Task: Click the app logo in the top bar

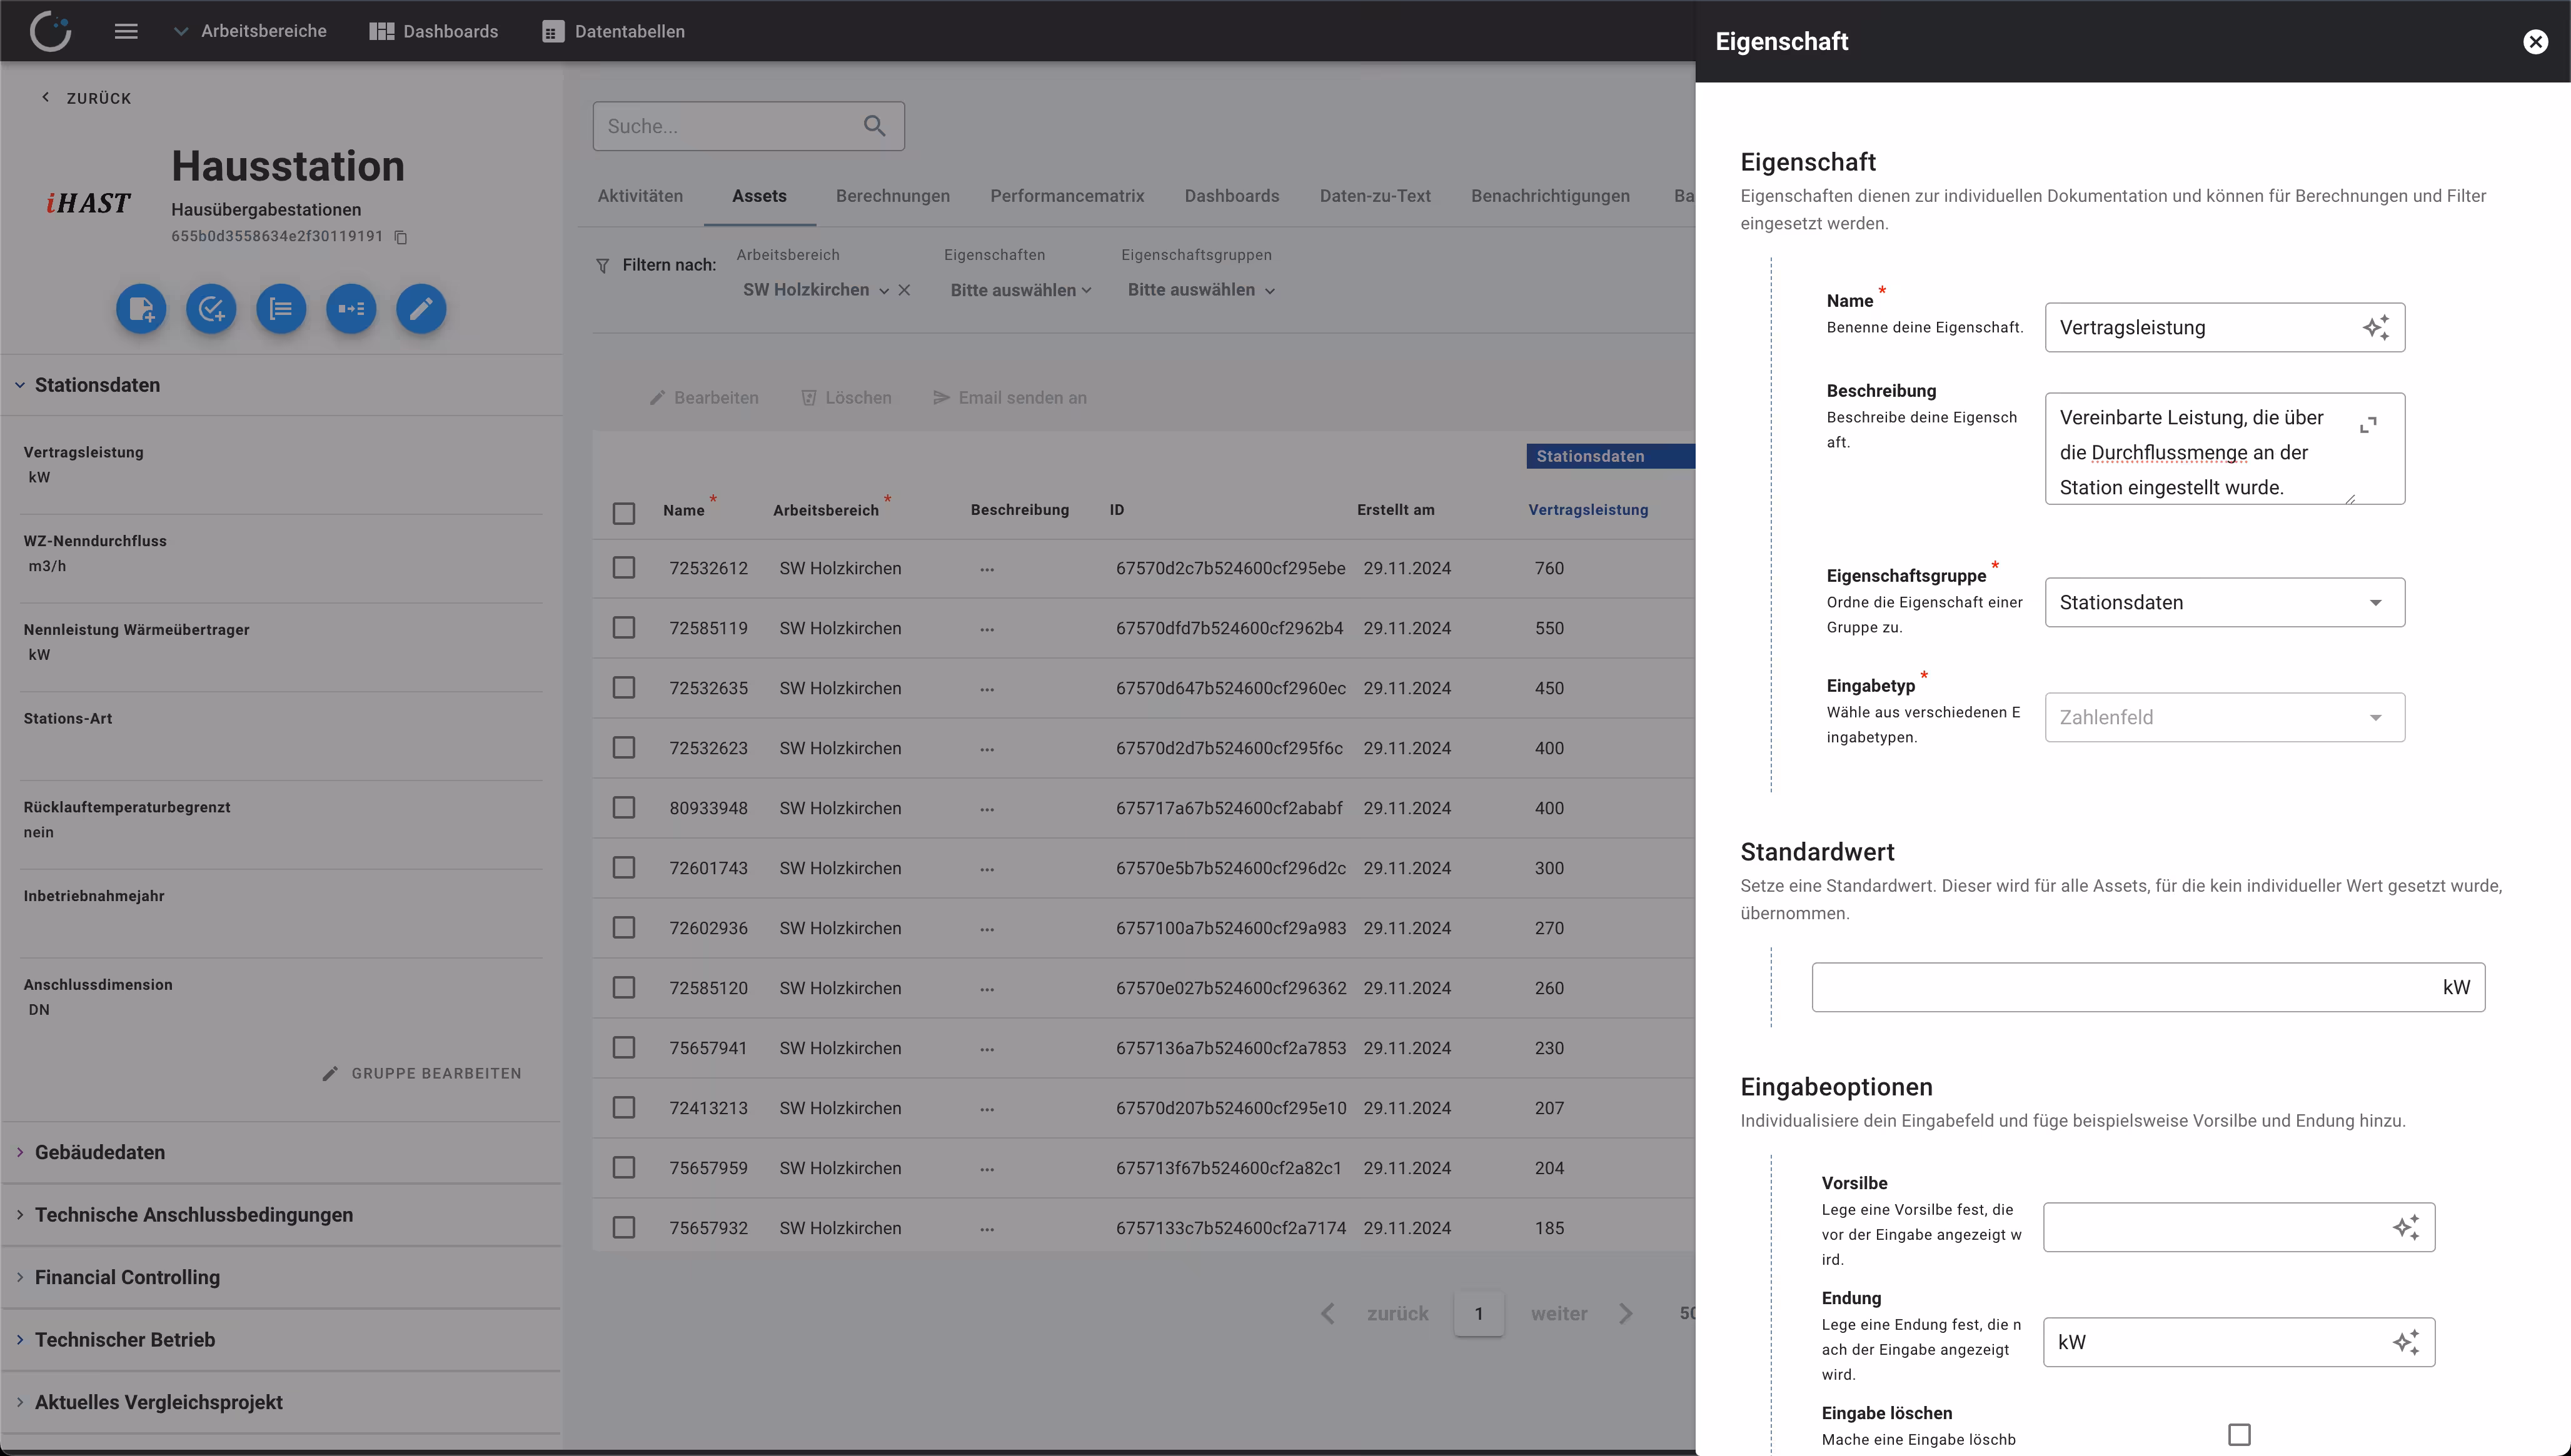Action: (x=50, y=31)
